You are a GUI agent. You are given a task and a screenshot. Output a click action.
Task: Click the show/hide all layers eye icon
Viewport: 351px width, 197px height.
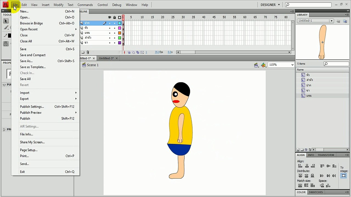click(x=110, y=17)
